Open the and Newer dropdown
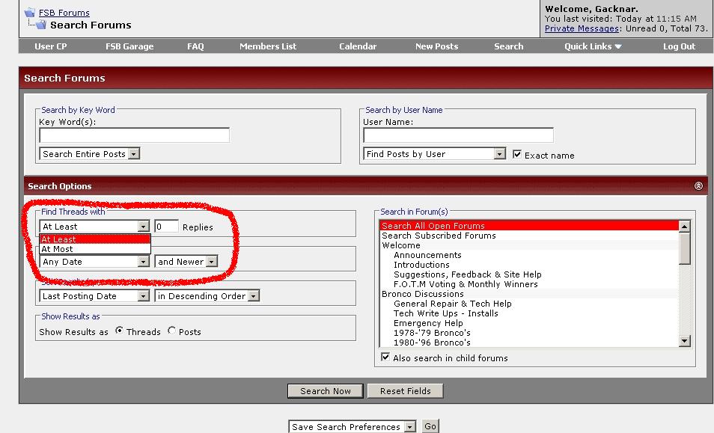 pos(186,262)
